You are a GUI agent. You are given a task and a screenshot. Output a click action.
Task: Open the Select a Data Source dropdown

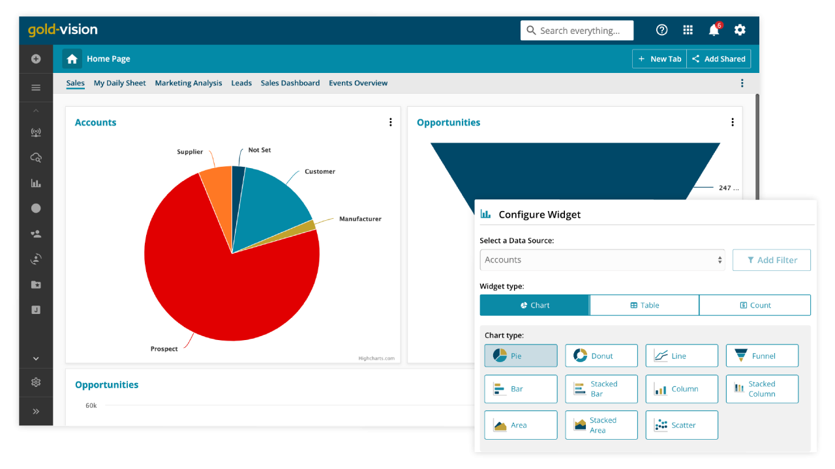601,260
